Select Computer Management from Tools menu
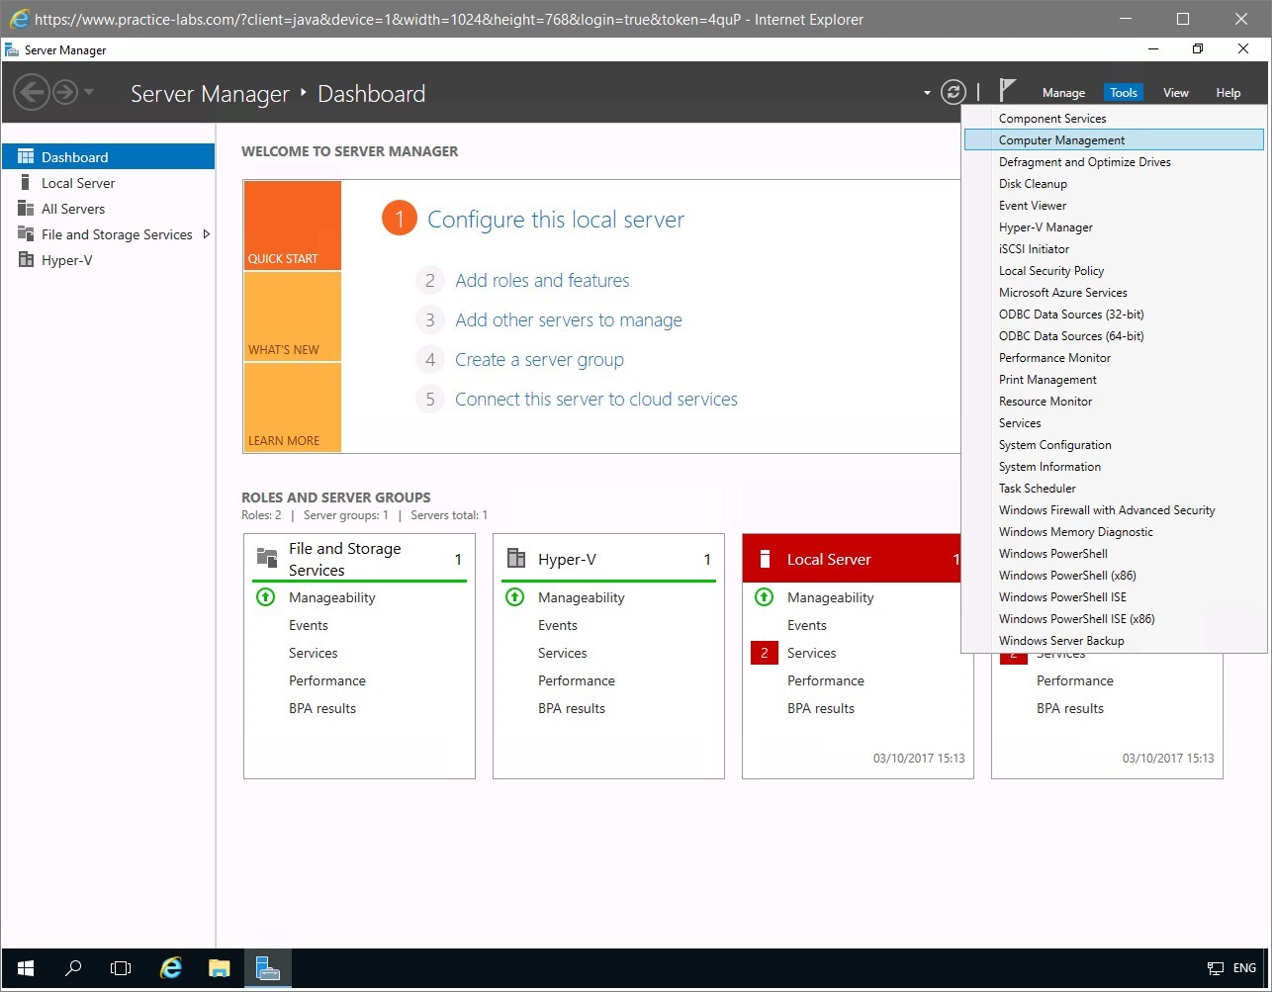 1061,140
